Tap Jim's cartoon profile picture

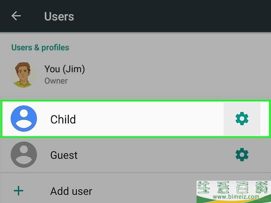(x=23, y=75)
